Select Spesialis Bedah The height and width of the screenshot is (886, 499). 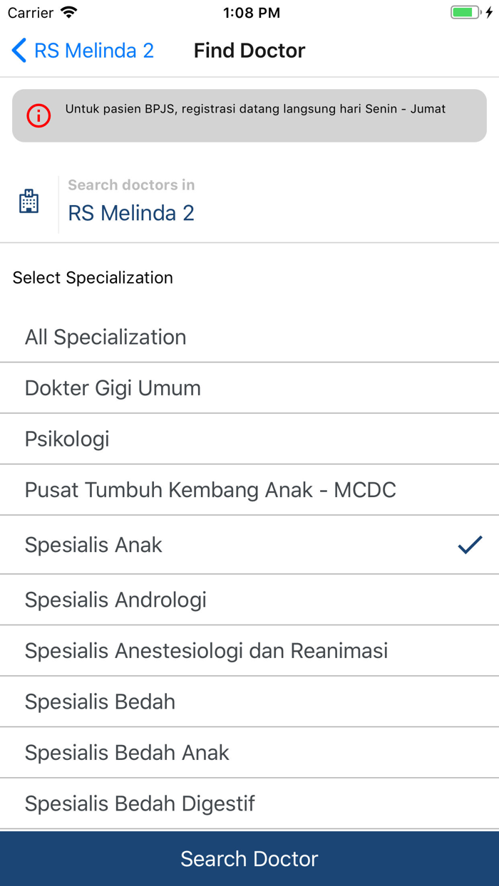(x=100, y=702)
